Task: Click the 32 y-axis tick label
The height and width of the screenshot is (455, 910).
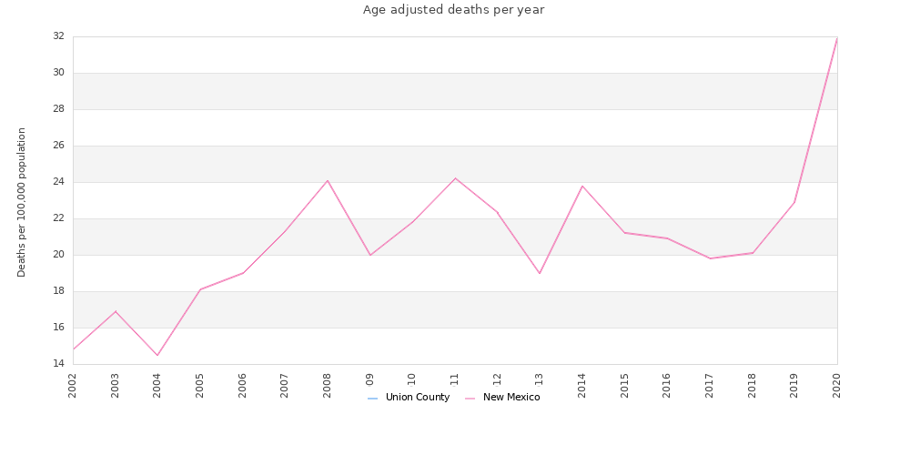Action: tap(58, 36)
